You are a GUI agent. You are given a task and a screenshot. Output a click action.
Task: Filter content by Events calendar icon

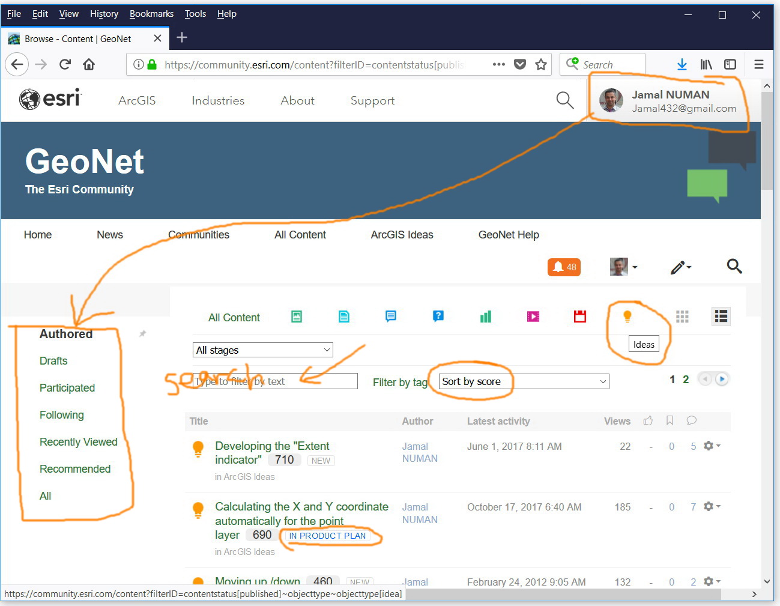[x=580, y=317]
